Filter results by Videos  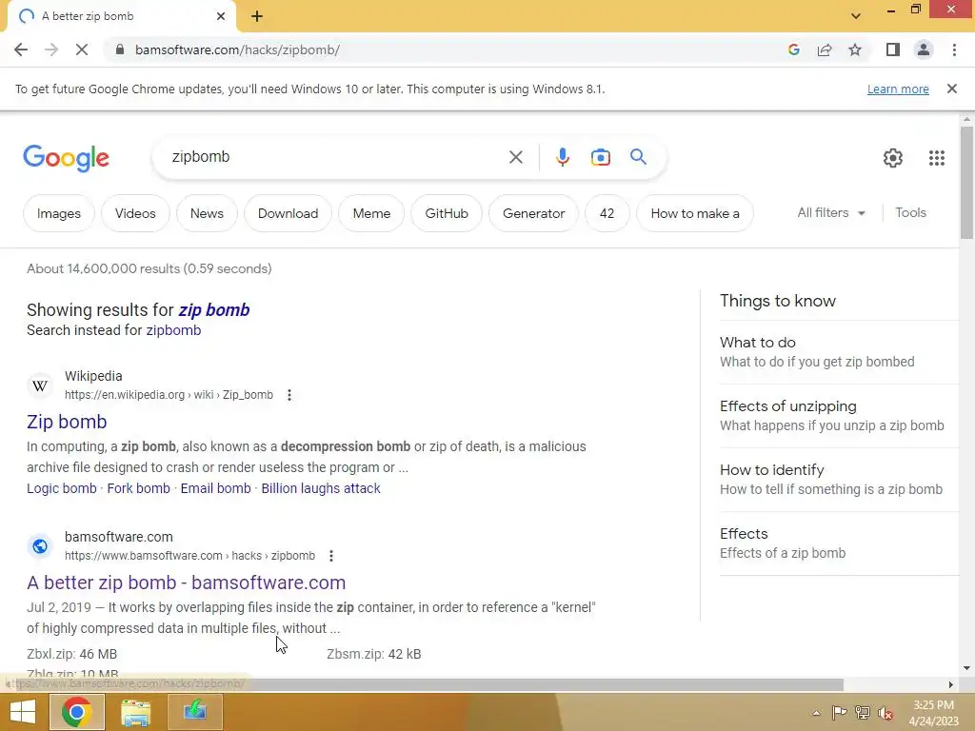tap(135, 213)
